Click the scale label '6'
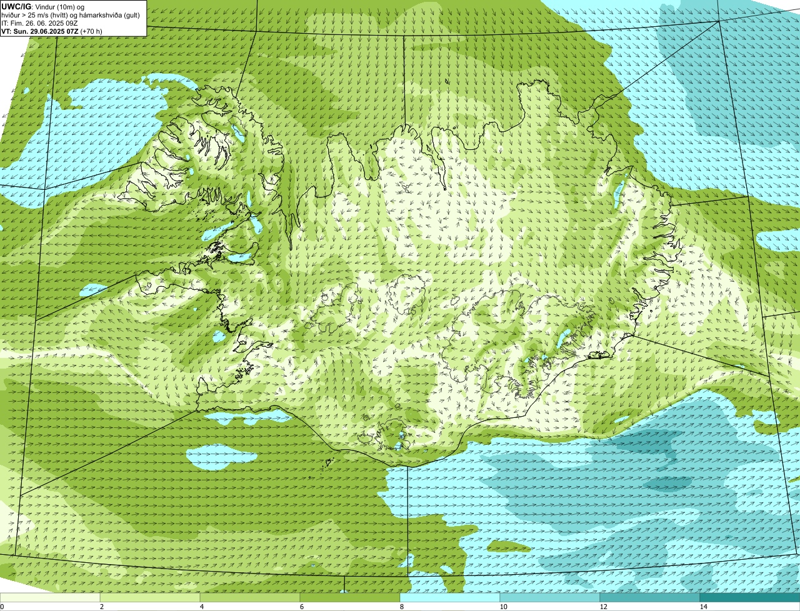800x611 pixels. (301, 607)
